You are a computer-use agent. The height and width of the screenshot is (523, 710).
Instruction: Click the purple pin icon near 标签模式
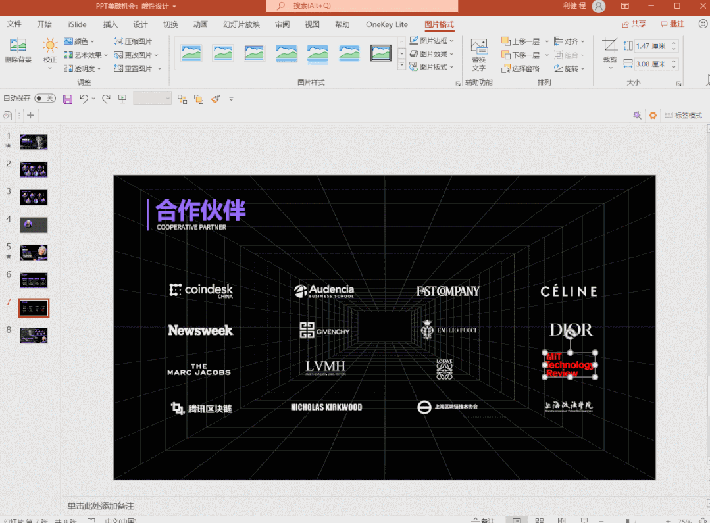point(637,116)
